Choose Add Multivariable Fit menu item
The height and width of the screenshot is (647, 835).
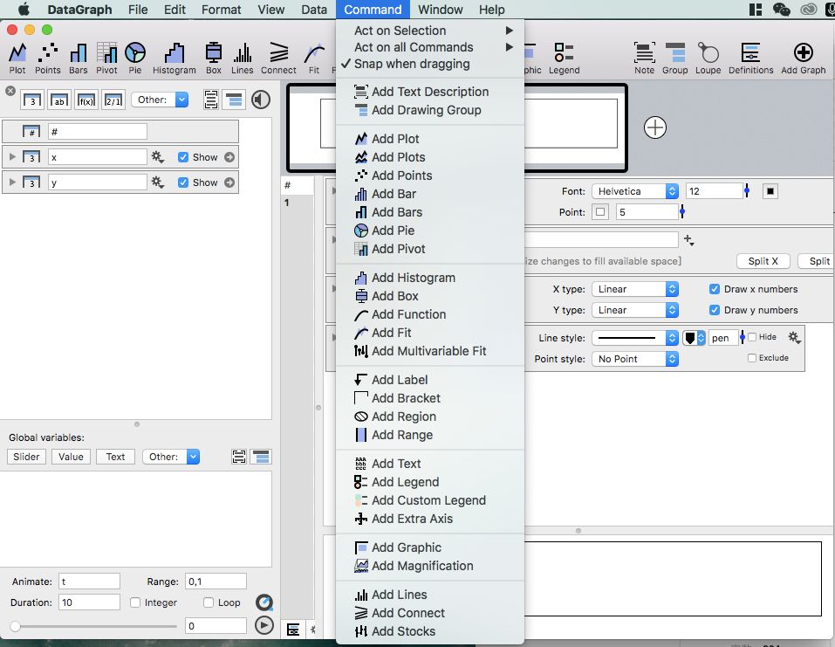point(430,351)
